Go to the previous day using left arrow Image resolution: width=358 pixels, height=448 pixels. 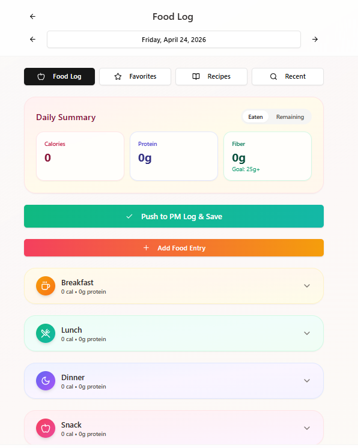pyautogui.click(x=32, y=40)
